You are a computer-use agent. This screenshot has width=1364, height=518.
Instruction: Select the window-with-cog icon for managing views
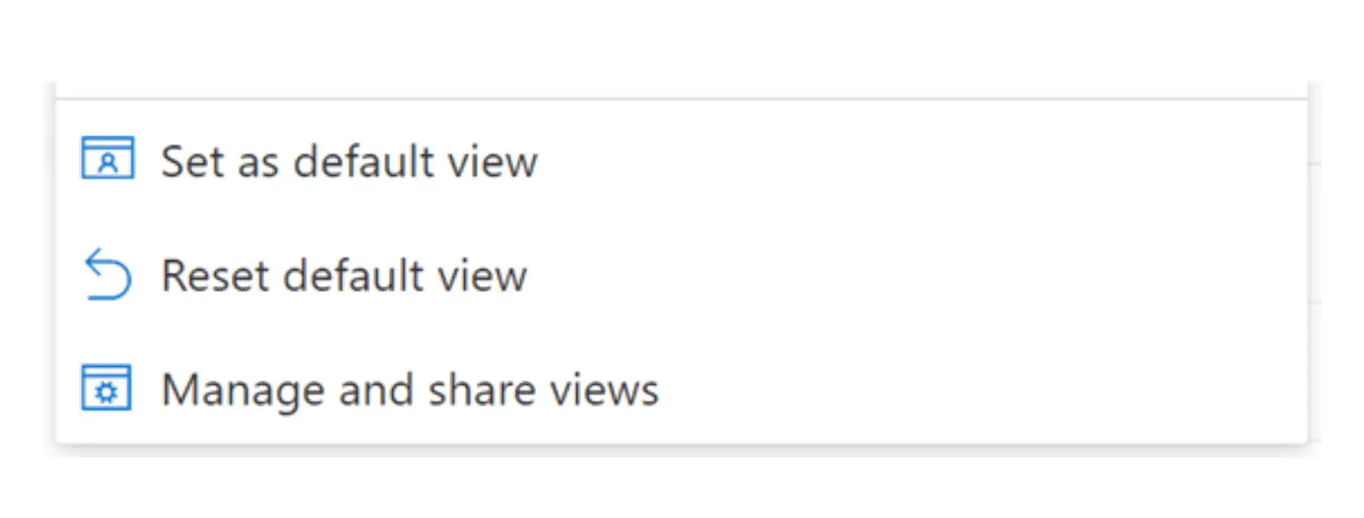click(x=107, y=387)
